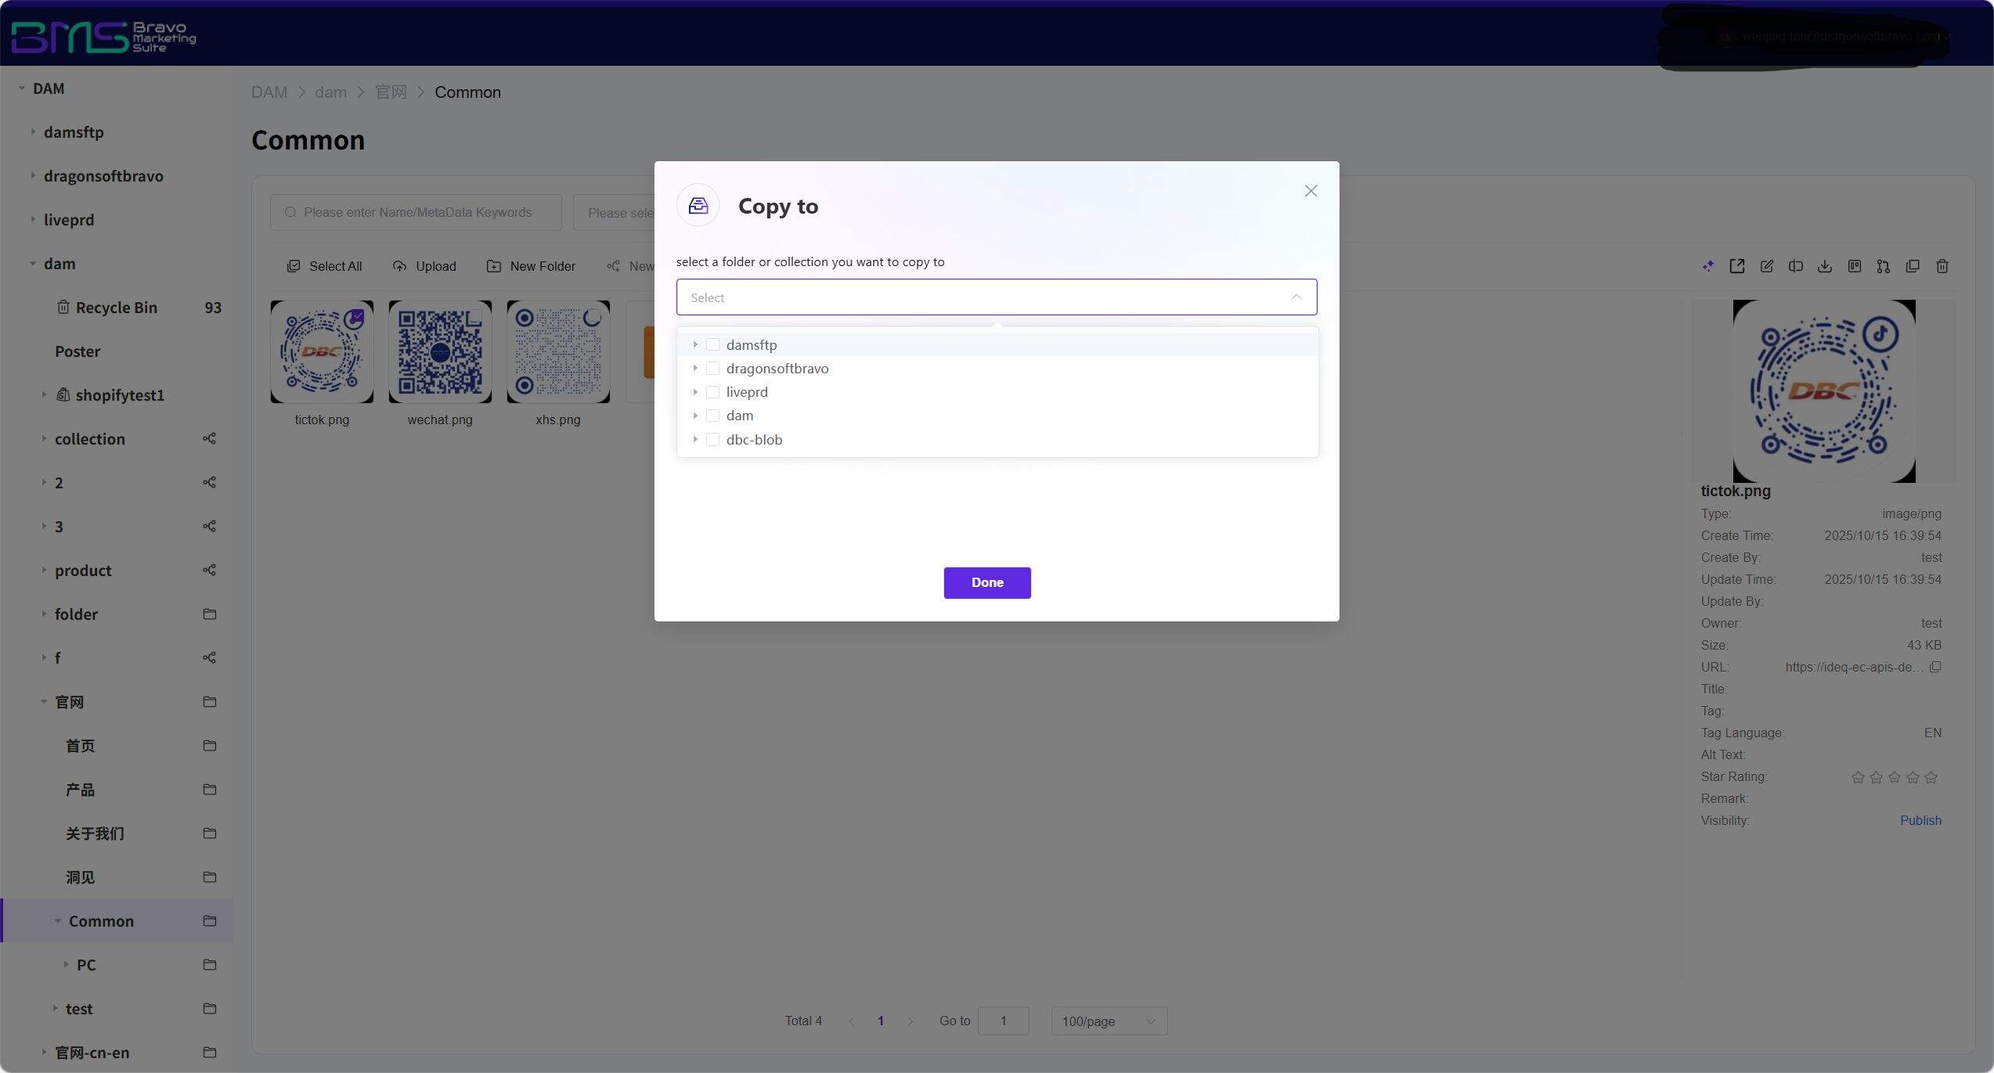The image size is (1994, 1073).
Task: Click the AI sparkle icon in toolbar
Action: (x=1707, y=266)
